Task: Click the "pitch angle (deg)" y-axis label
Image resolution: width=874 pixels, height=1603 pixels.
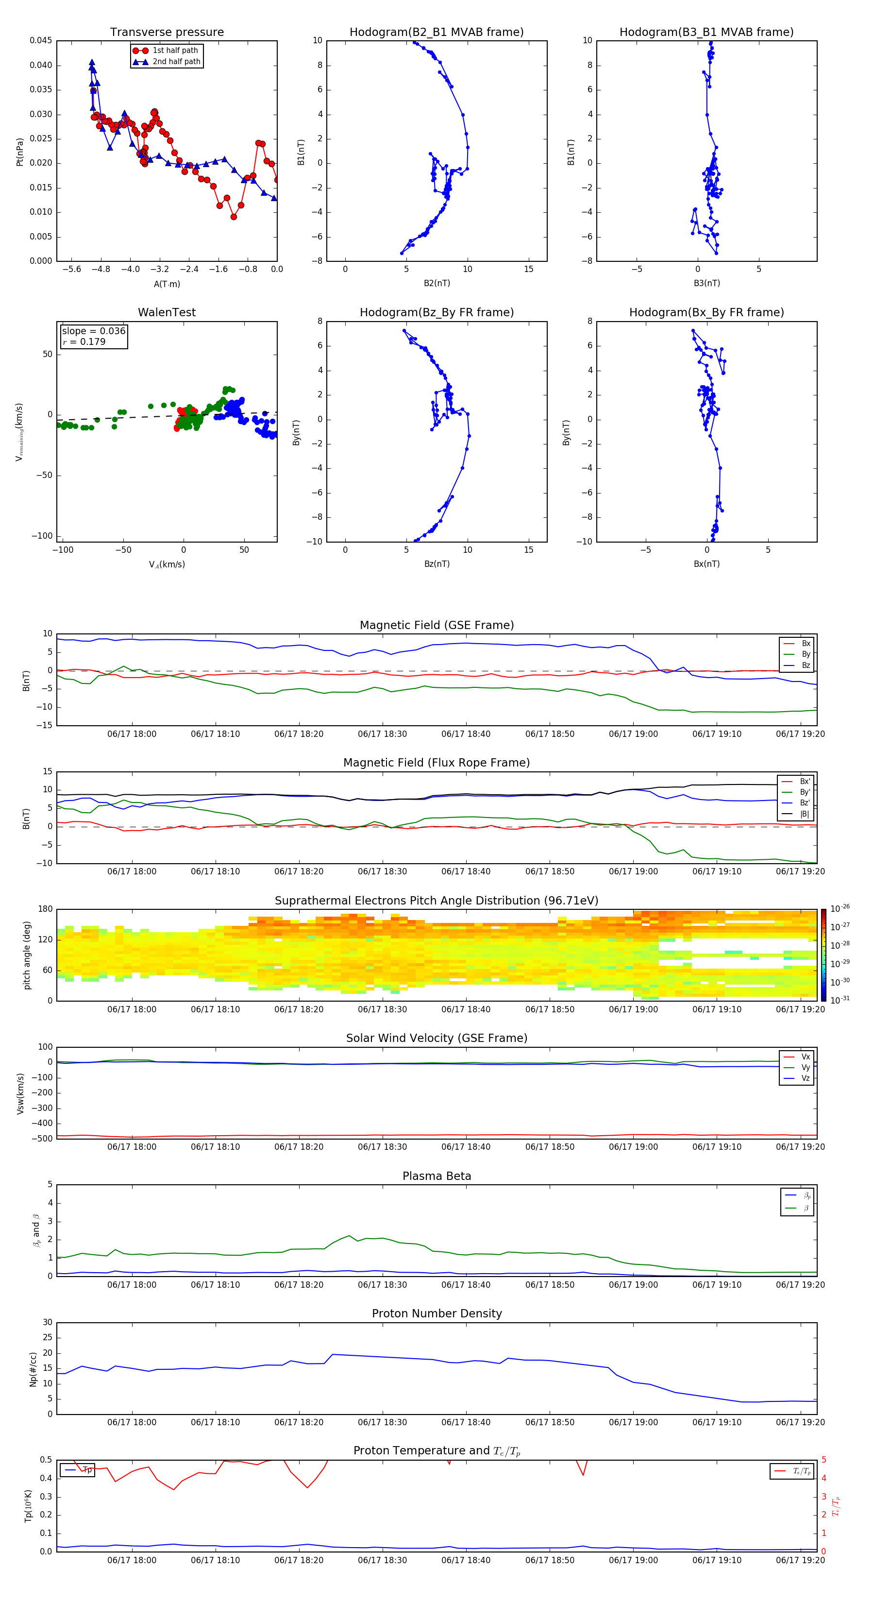Action: pyautogui.click(x=27, y=955)
